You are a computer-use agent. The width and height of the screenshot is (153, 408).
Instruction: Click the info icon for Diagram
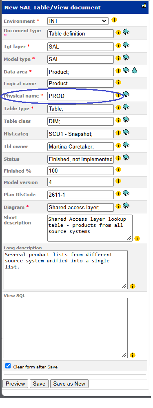[118, 206]
